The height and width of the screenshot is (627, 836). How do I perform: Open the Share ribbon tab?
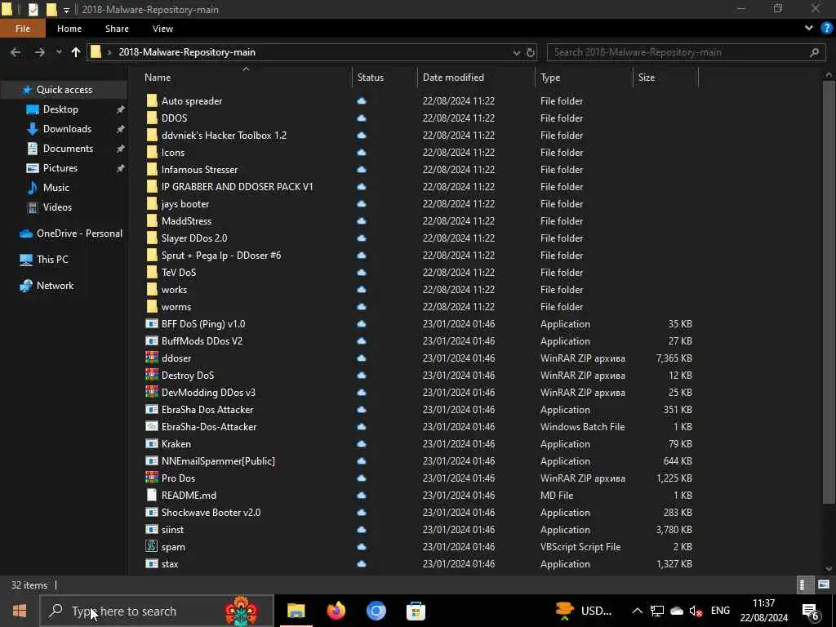pos(117,29)
